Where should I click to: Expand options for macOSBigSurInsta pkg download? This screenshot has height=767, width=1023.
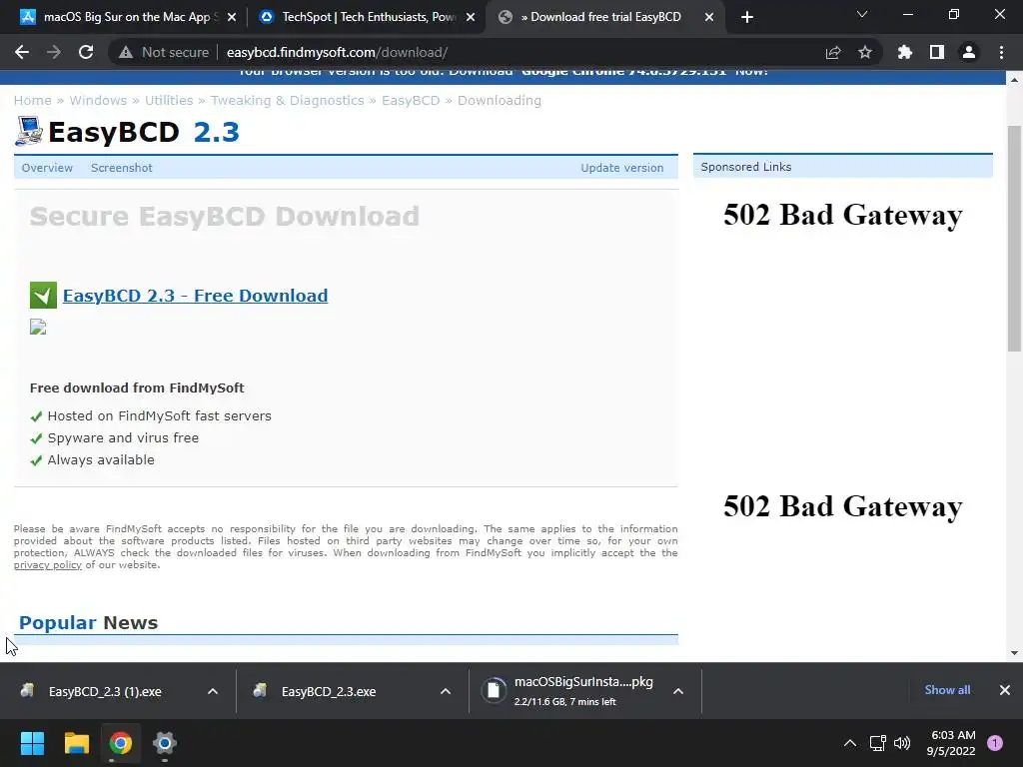678,691
